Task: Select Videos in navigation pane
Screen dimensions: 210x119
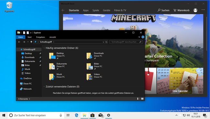Action: coord(27,73)
